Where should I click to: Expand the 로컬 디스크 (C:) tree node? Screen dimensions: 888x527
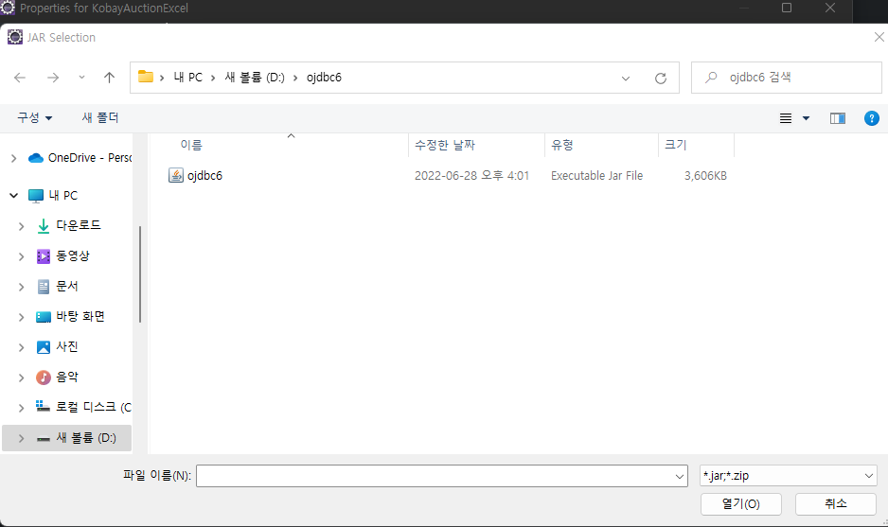pos(22,408)
